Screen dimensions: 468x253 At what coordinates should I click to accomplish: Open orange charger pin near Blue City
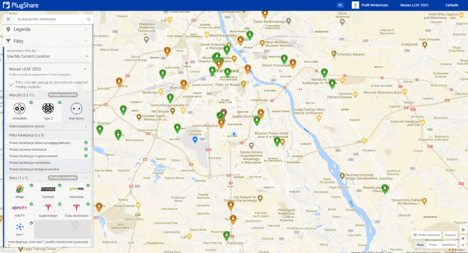click(x=184, y=84)
